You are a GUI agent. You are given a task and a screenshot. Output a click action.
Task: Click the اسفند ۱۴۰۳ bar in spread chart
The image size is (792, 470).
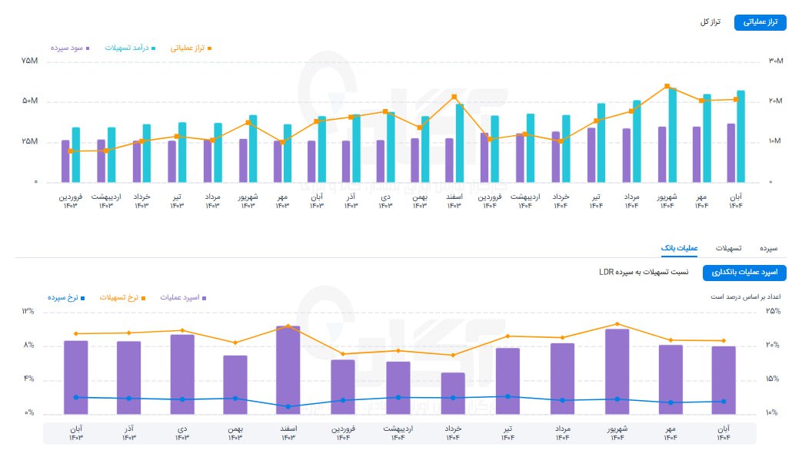(x=288, y=370)
